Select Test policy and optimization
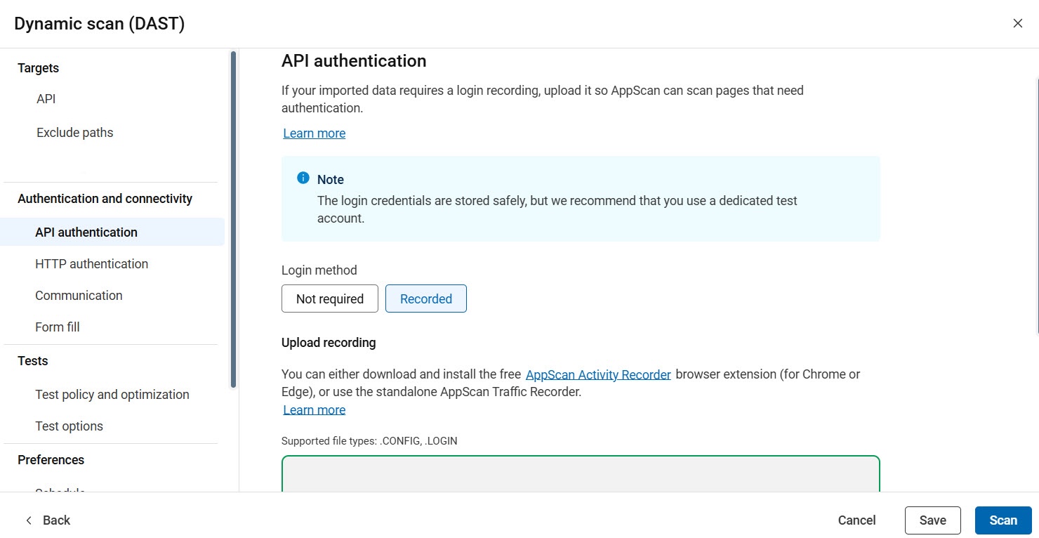The image size is (1039, 538). click(112, 394)
